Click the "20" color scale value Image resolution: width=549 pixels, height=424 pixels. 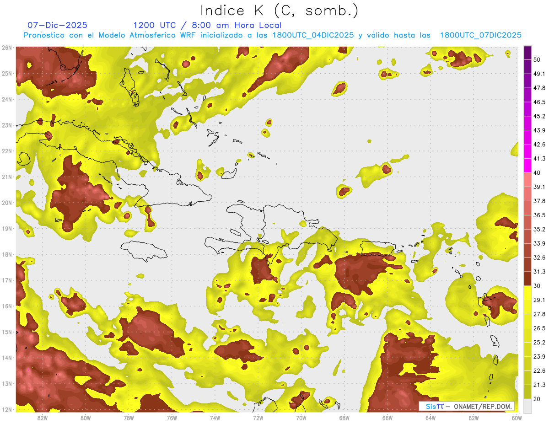(537, 398)
